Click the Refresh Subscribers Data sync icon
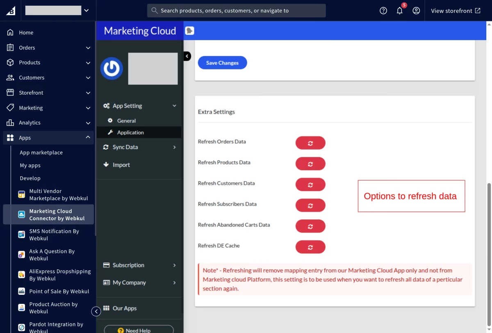Screen dimensions: 492x333 [310, 205]
